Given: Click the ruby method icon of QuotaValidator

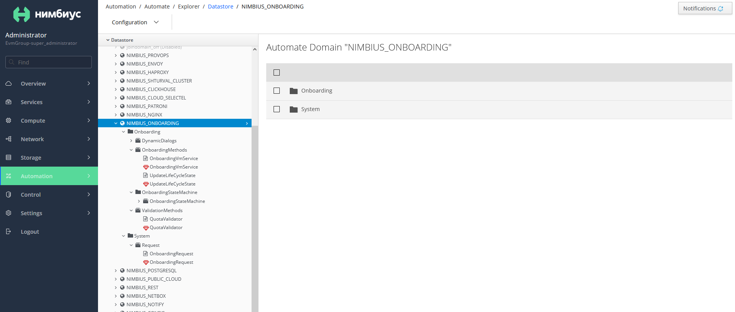Looking at the screenshot, I should point(146,228).
